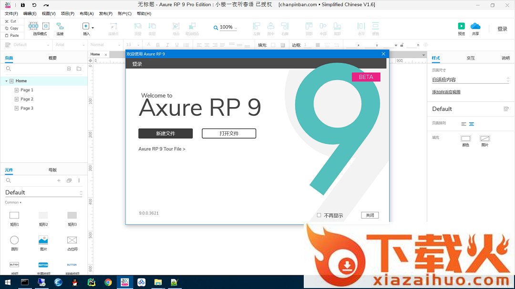Toggle the hidden visibility eye icon
The height and width of the screenshot is (289, 515).
[426, 45]
